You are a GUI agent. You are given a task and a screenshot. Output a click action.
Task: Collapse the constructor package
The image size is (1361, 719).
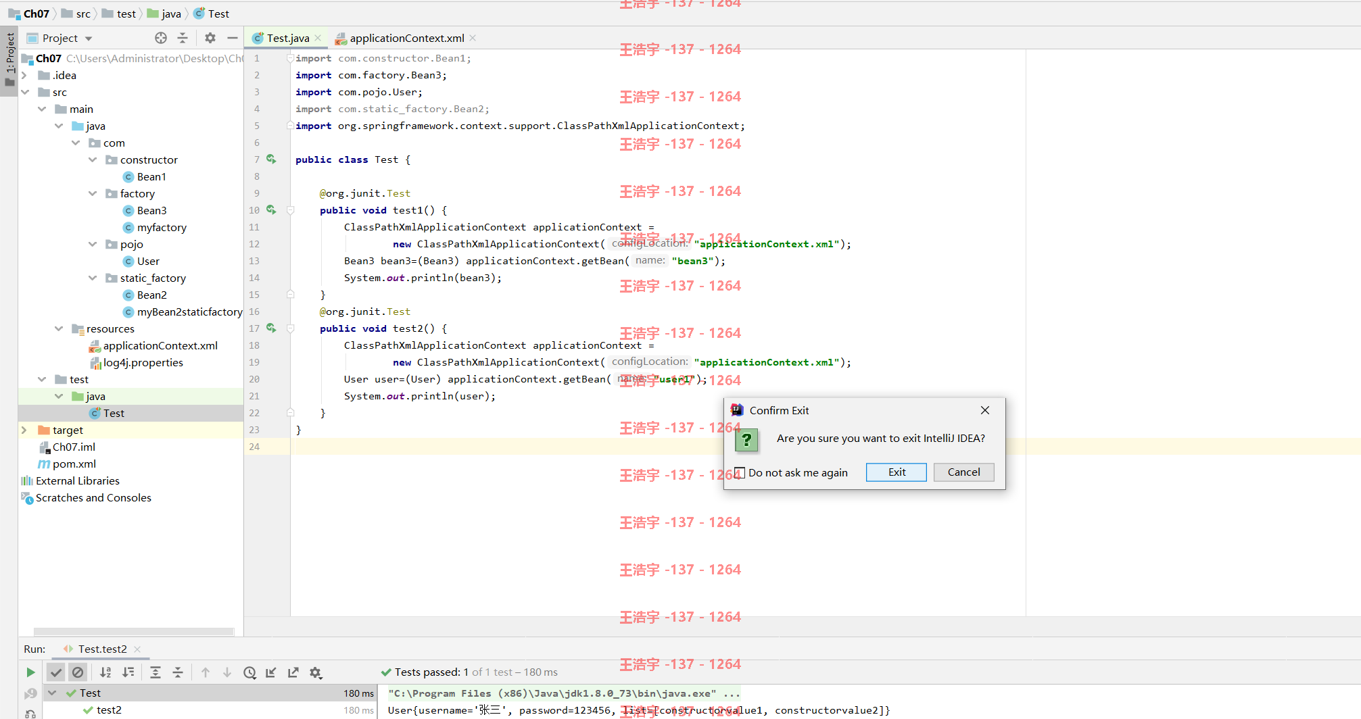[93, 159]
